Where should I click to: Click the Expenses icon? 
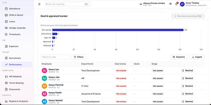point(6,46)
